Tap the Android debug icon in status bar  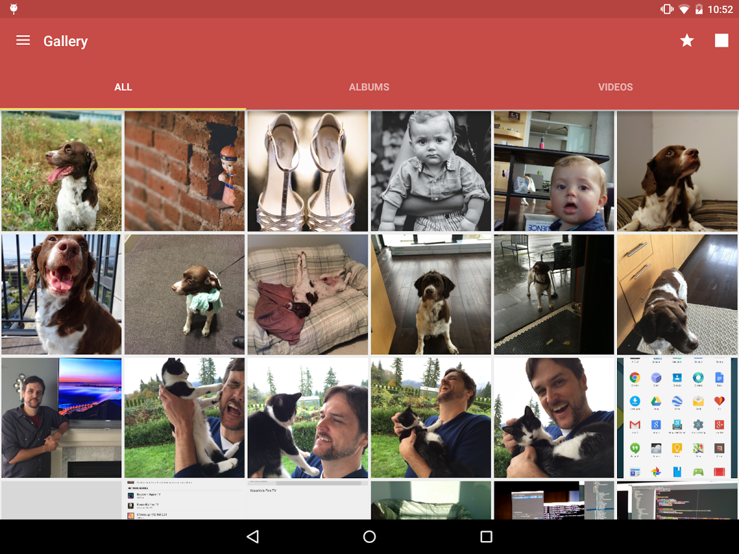[14, 9]
